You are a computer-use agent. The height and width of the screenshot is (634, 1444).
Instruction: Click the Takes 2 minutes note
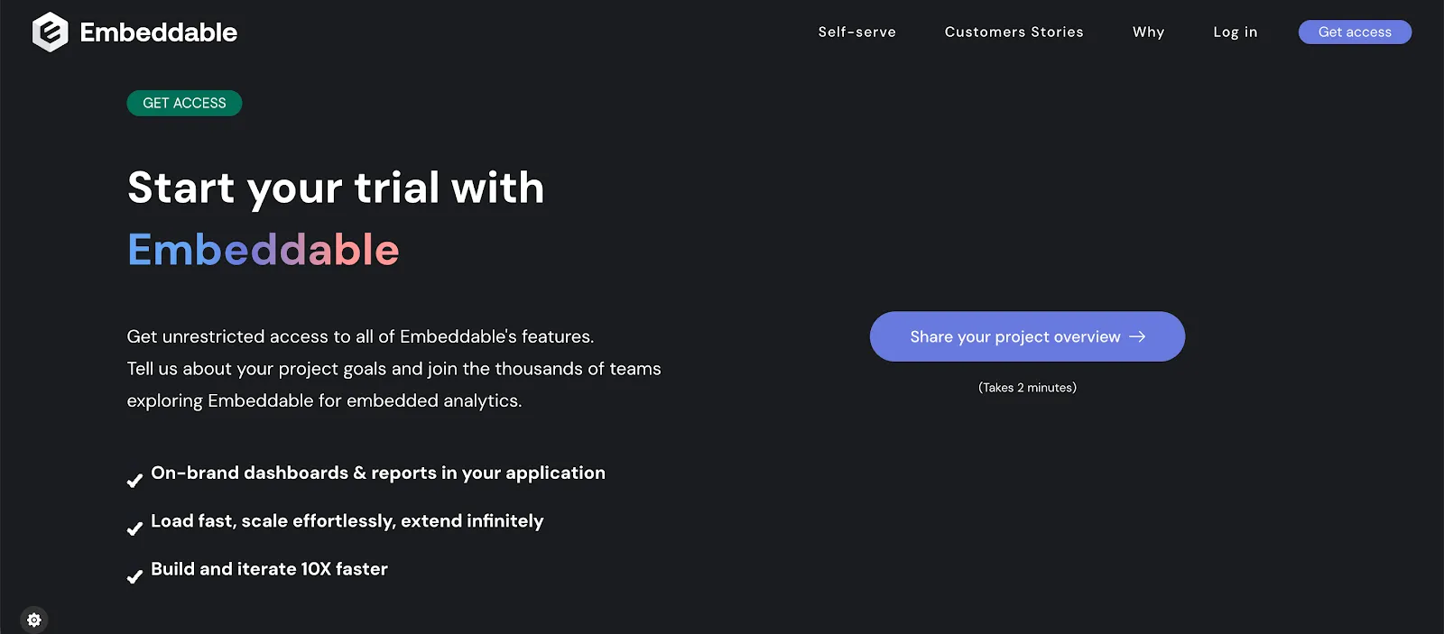click(x=1027, y=388)
